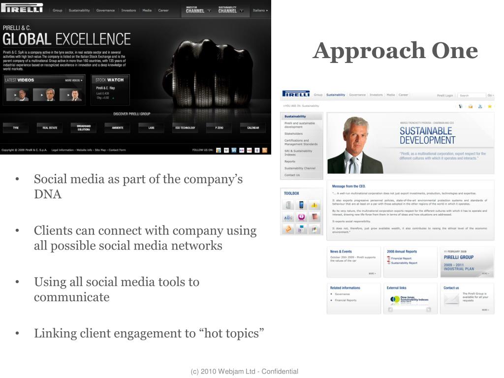
Task: Open the orange tag toolbox icon
Action: coord(288,229)
